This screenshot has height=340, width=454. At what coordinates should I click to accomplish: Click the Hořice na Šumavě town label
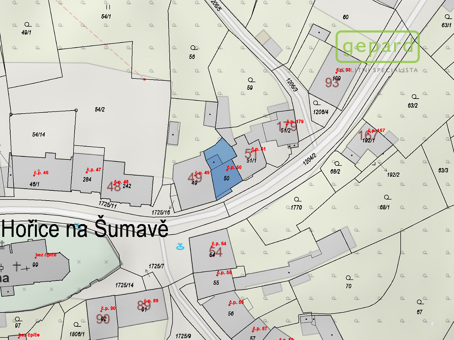click(85, 229)
